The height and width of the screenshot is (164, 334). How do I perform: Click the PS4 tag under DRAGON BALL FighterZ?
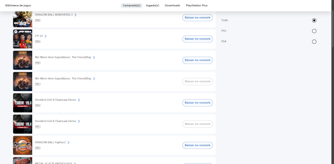pyautogui.click(x=38, y=148)
